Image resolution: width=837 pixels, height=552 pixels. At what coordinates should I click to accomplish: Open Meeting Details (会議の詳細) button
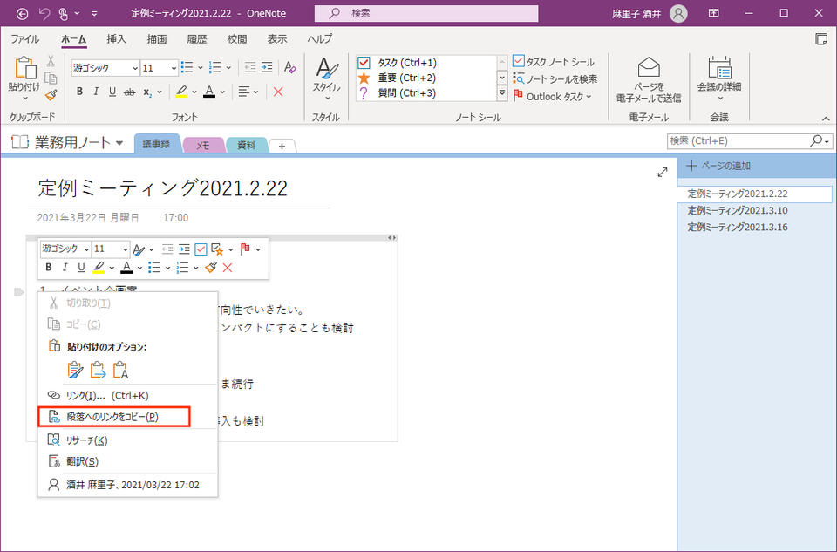tap(719, 79)
